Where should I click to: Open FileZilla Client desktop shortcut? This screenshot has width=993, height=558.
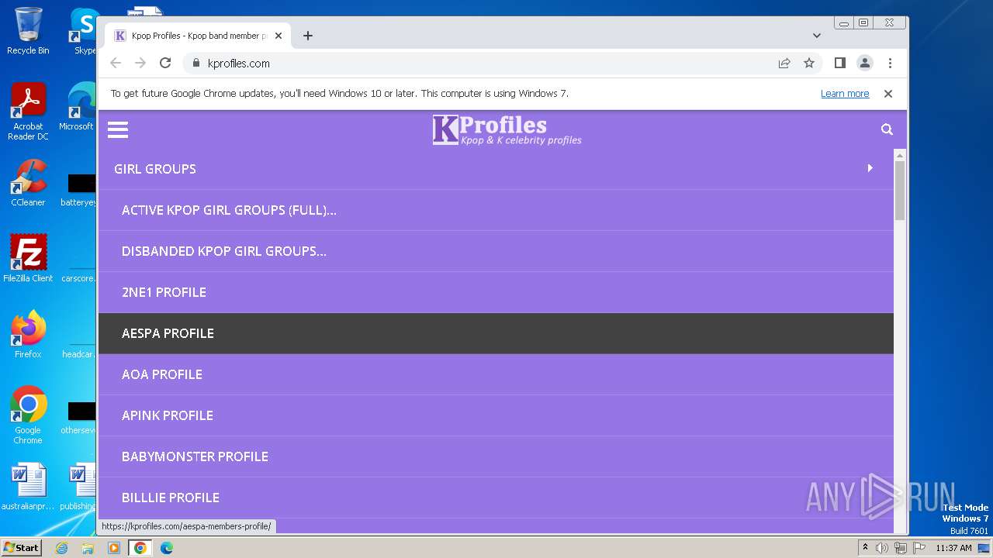point(28,258)
